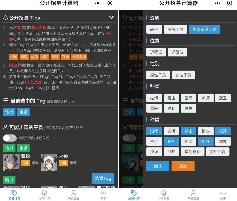Viewport: 237px width, 201px height.
Task: Select the 女性干员 gender tag
Action: click(183, 75)
